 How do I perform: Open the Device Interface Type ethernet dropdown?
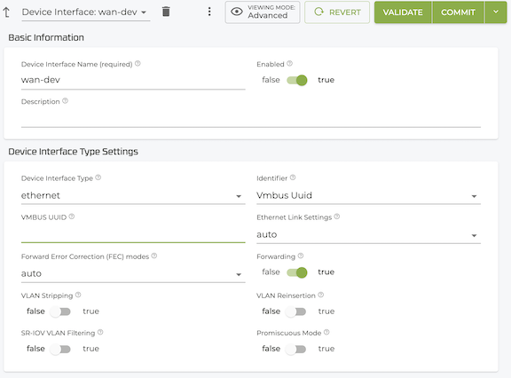(x=133, y=195)
